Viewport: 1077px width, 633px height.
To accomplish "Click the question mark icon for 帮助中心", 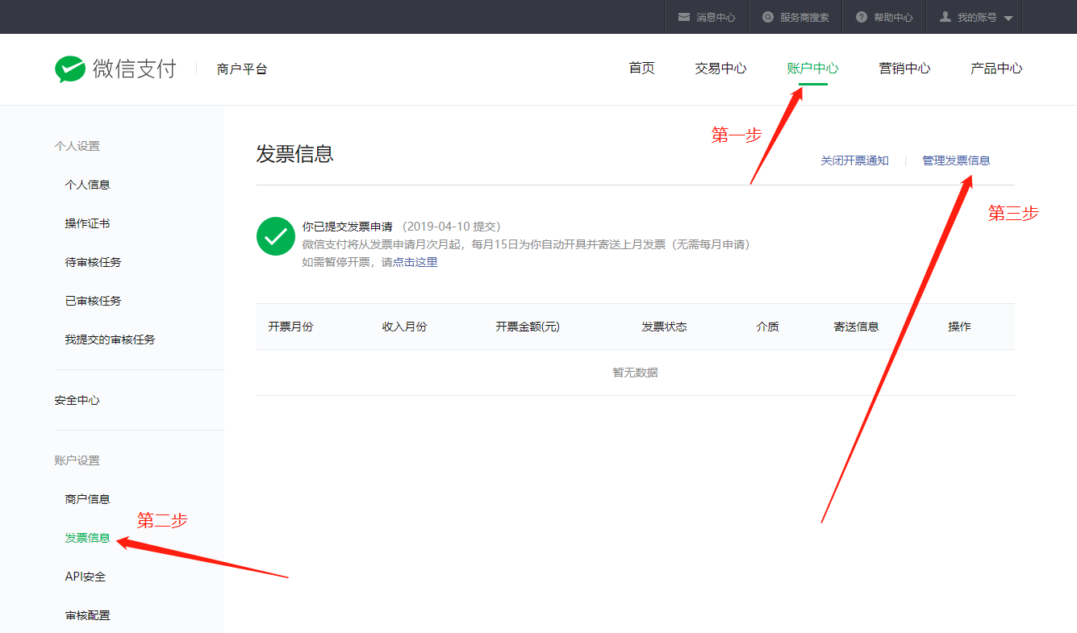I will [862, 17].
